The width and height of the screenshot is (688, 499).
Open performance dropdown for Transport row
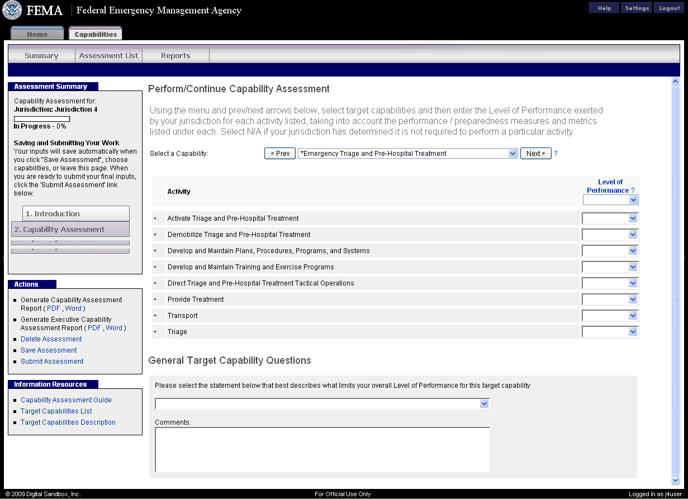click(610, 316)
